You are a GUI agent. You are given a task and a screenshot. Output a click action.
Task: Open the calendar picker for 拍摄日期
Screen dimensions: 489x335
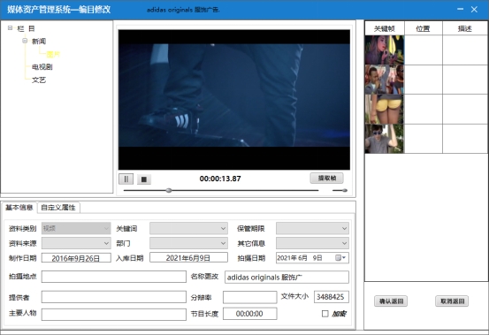coord(340,258)
